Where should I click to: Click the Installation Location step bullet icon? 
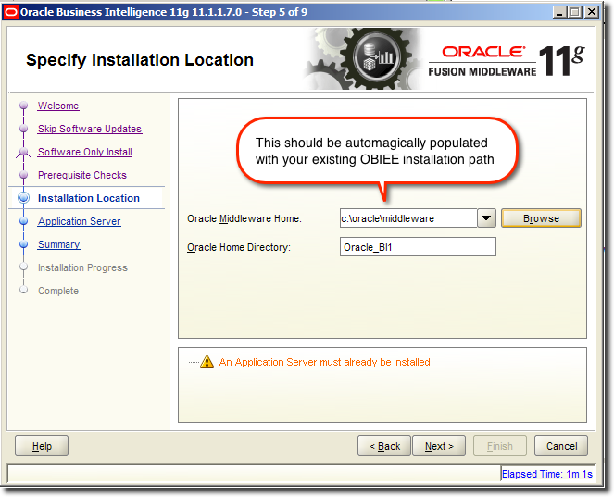(24, 198)
